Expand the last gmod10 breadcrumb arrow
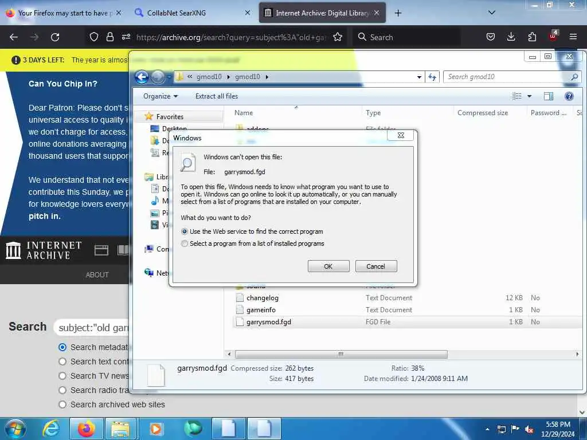 point(267,77)
